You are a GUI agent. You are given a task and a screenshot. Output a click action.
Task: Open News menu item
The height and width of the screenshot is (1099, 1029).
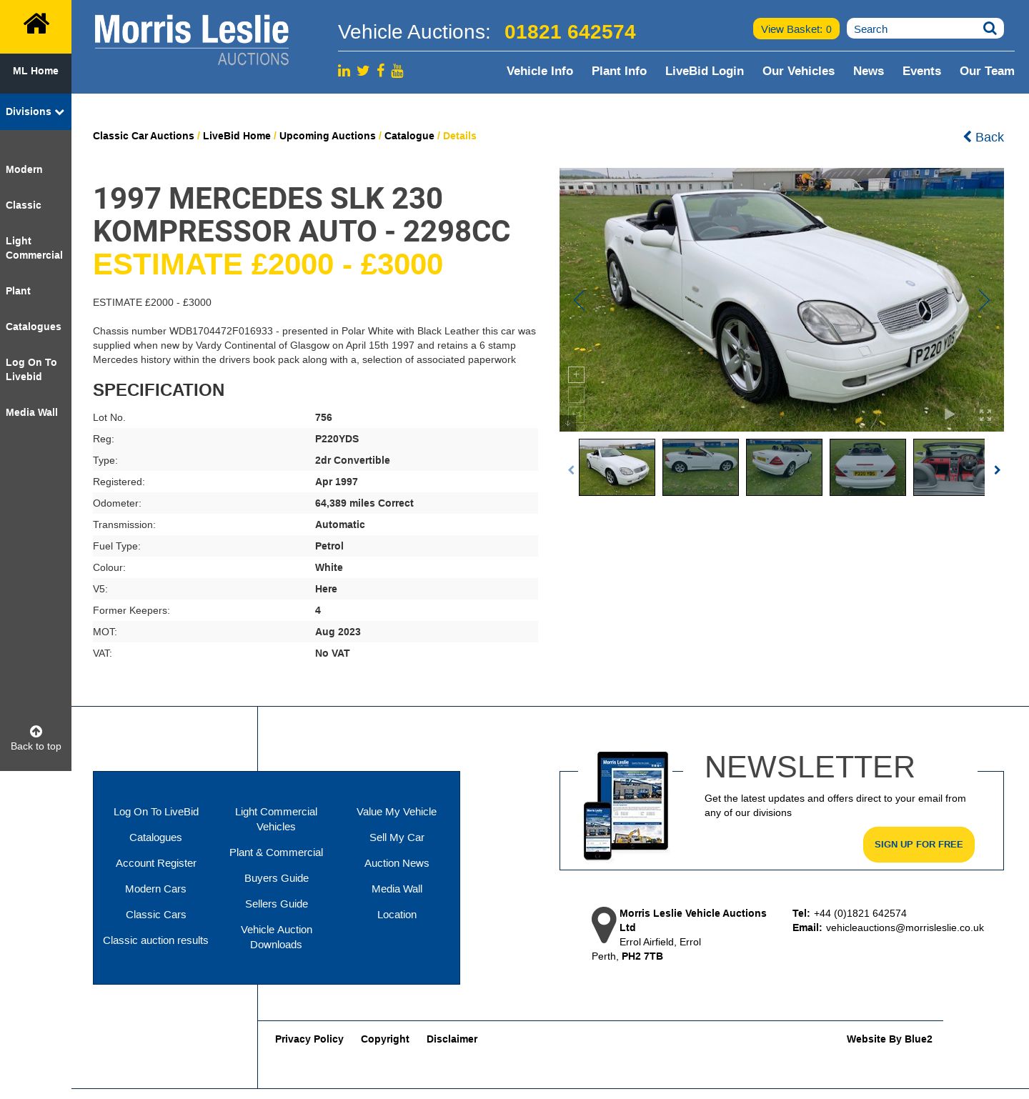tap(868, 71)
